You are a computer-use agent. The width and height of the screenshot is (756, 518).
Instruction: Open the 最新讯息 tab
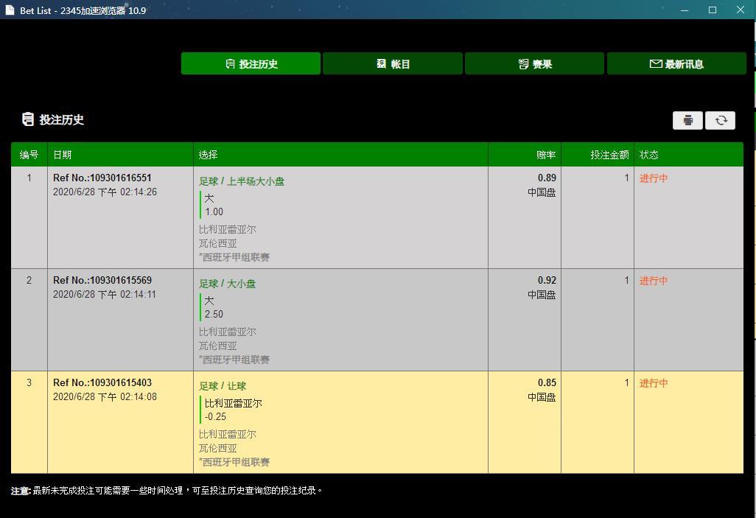pyautogui.click(x=676, y=63)
